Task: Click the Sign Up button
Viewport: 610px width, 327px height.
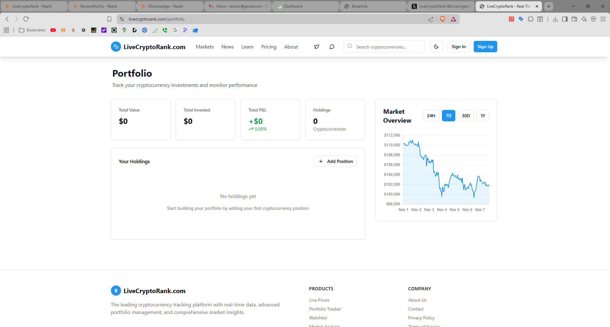Action: (x=485, y=47)
